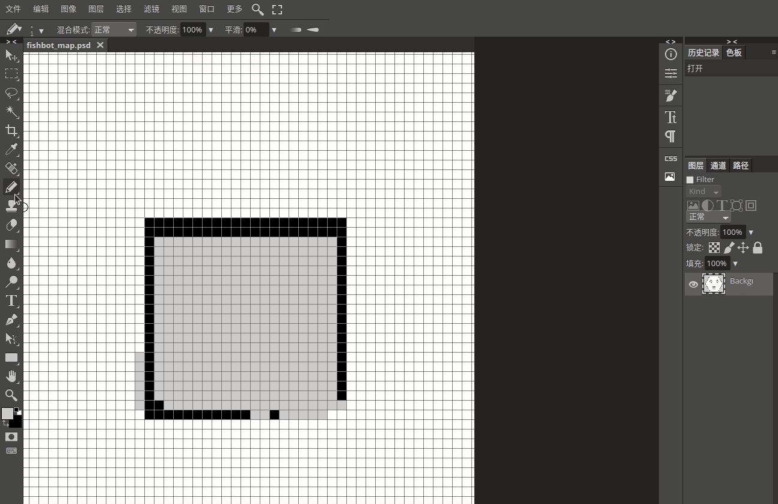This screenshot has width=778, height=504.
Task: Open the blend mode dropdown labeled 正常
Action: point(708,217)
